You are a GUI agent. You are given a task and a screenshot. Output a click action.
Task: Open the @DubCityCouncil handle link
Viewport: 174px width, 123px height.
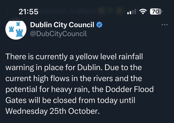(x=59, y=33)
